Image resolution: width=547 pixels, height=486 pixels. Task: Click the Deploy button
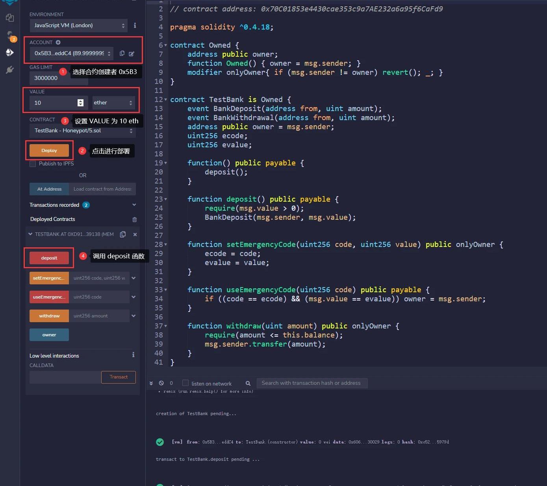click(x=49, y=150)
